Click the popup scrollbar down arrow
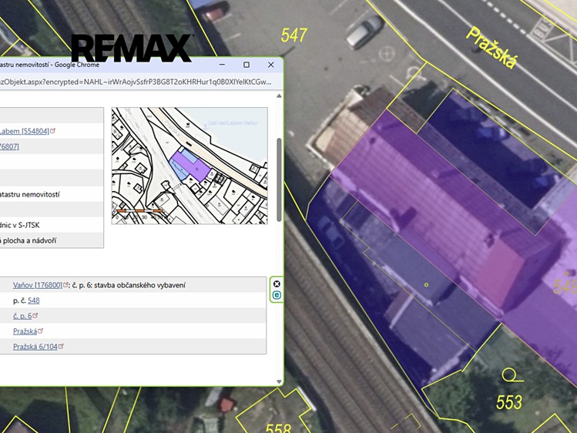The width and height of the screenshot is (577, 433). click(x=279, y=382)
